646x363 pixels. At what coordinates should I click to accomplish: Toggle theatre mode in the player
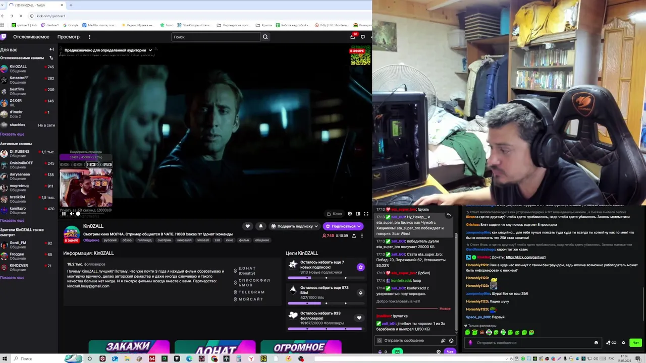point(358,214)
